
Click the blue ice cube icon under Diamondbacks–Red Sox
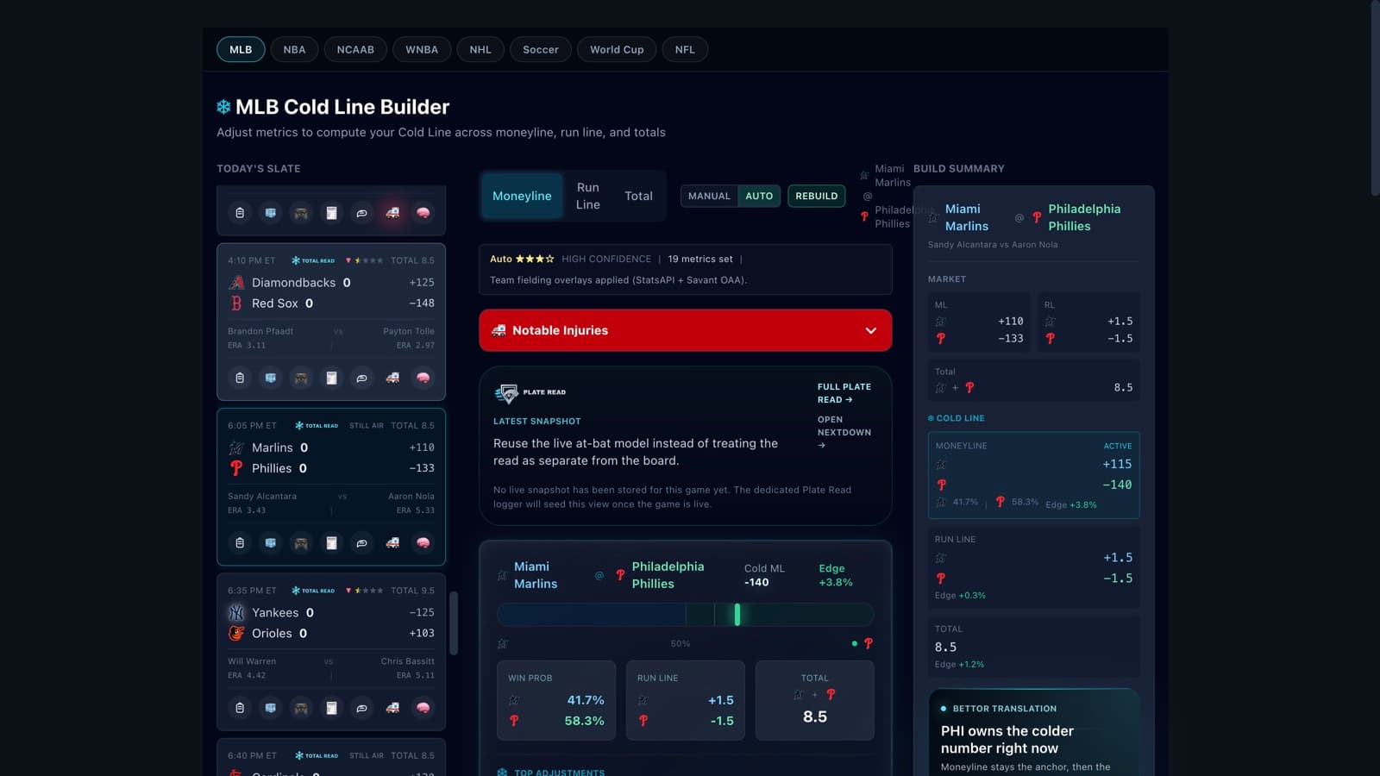(271, 378)
